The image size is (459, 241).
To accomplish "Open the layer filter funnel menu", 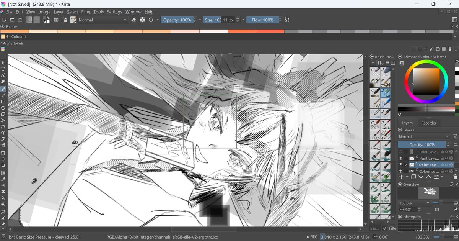I will (x=455, y=136).
